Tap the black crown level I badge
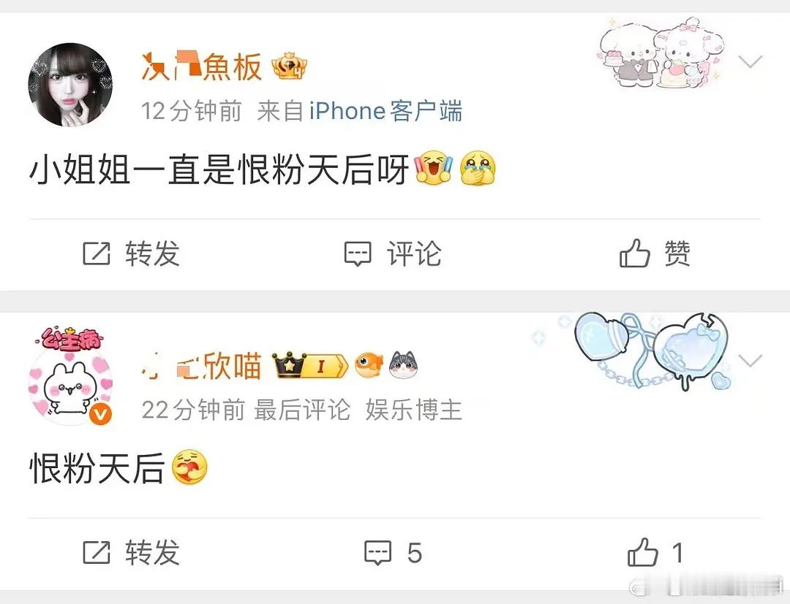 [310, 366]
